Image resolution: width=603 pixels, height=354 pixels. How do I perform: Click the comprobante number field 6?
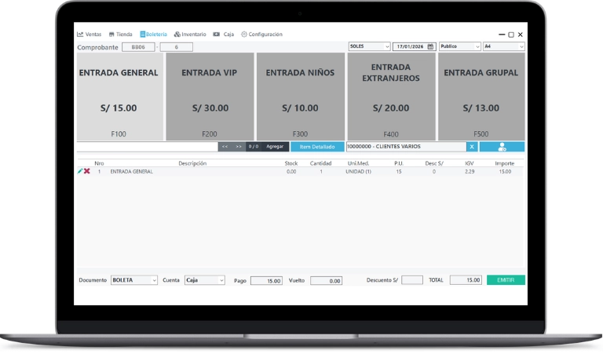point(176,47)
